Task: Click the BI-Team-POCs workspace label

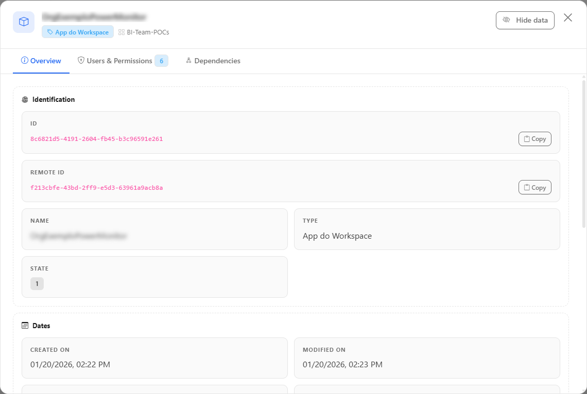Action: (x=148, y=32)
